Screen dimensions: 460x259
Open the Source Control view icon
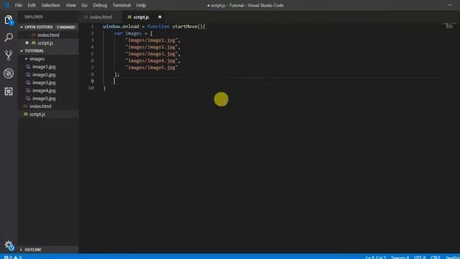(x=9, y=55)
